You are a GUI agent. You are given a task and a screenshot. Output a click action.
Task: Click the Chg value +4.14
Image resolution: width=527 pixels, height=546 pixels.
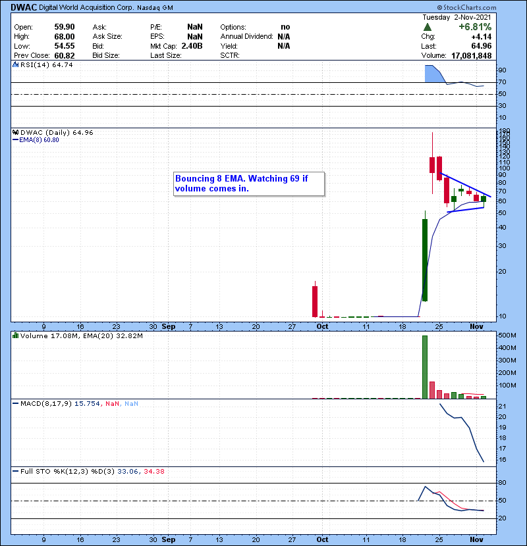click(x=482, y=37)
